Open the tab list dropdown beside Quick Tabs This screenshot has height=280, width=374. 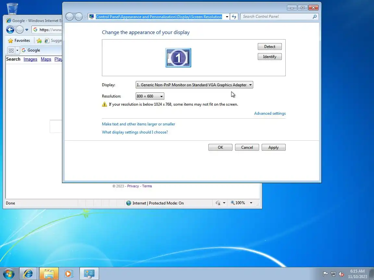tap(17, 50)
